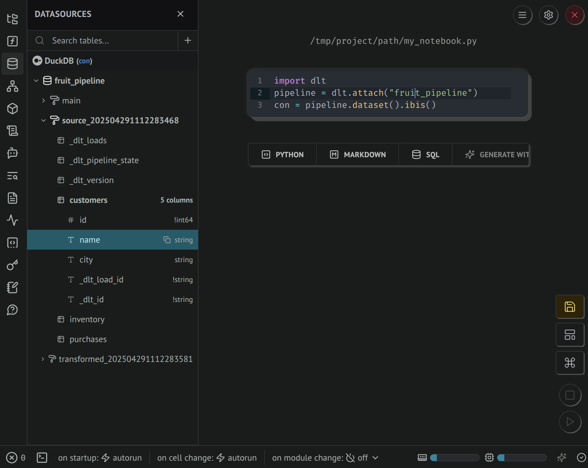Click the memory usage bar in footer

(x=454, y=458)
